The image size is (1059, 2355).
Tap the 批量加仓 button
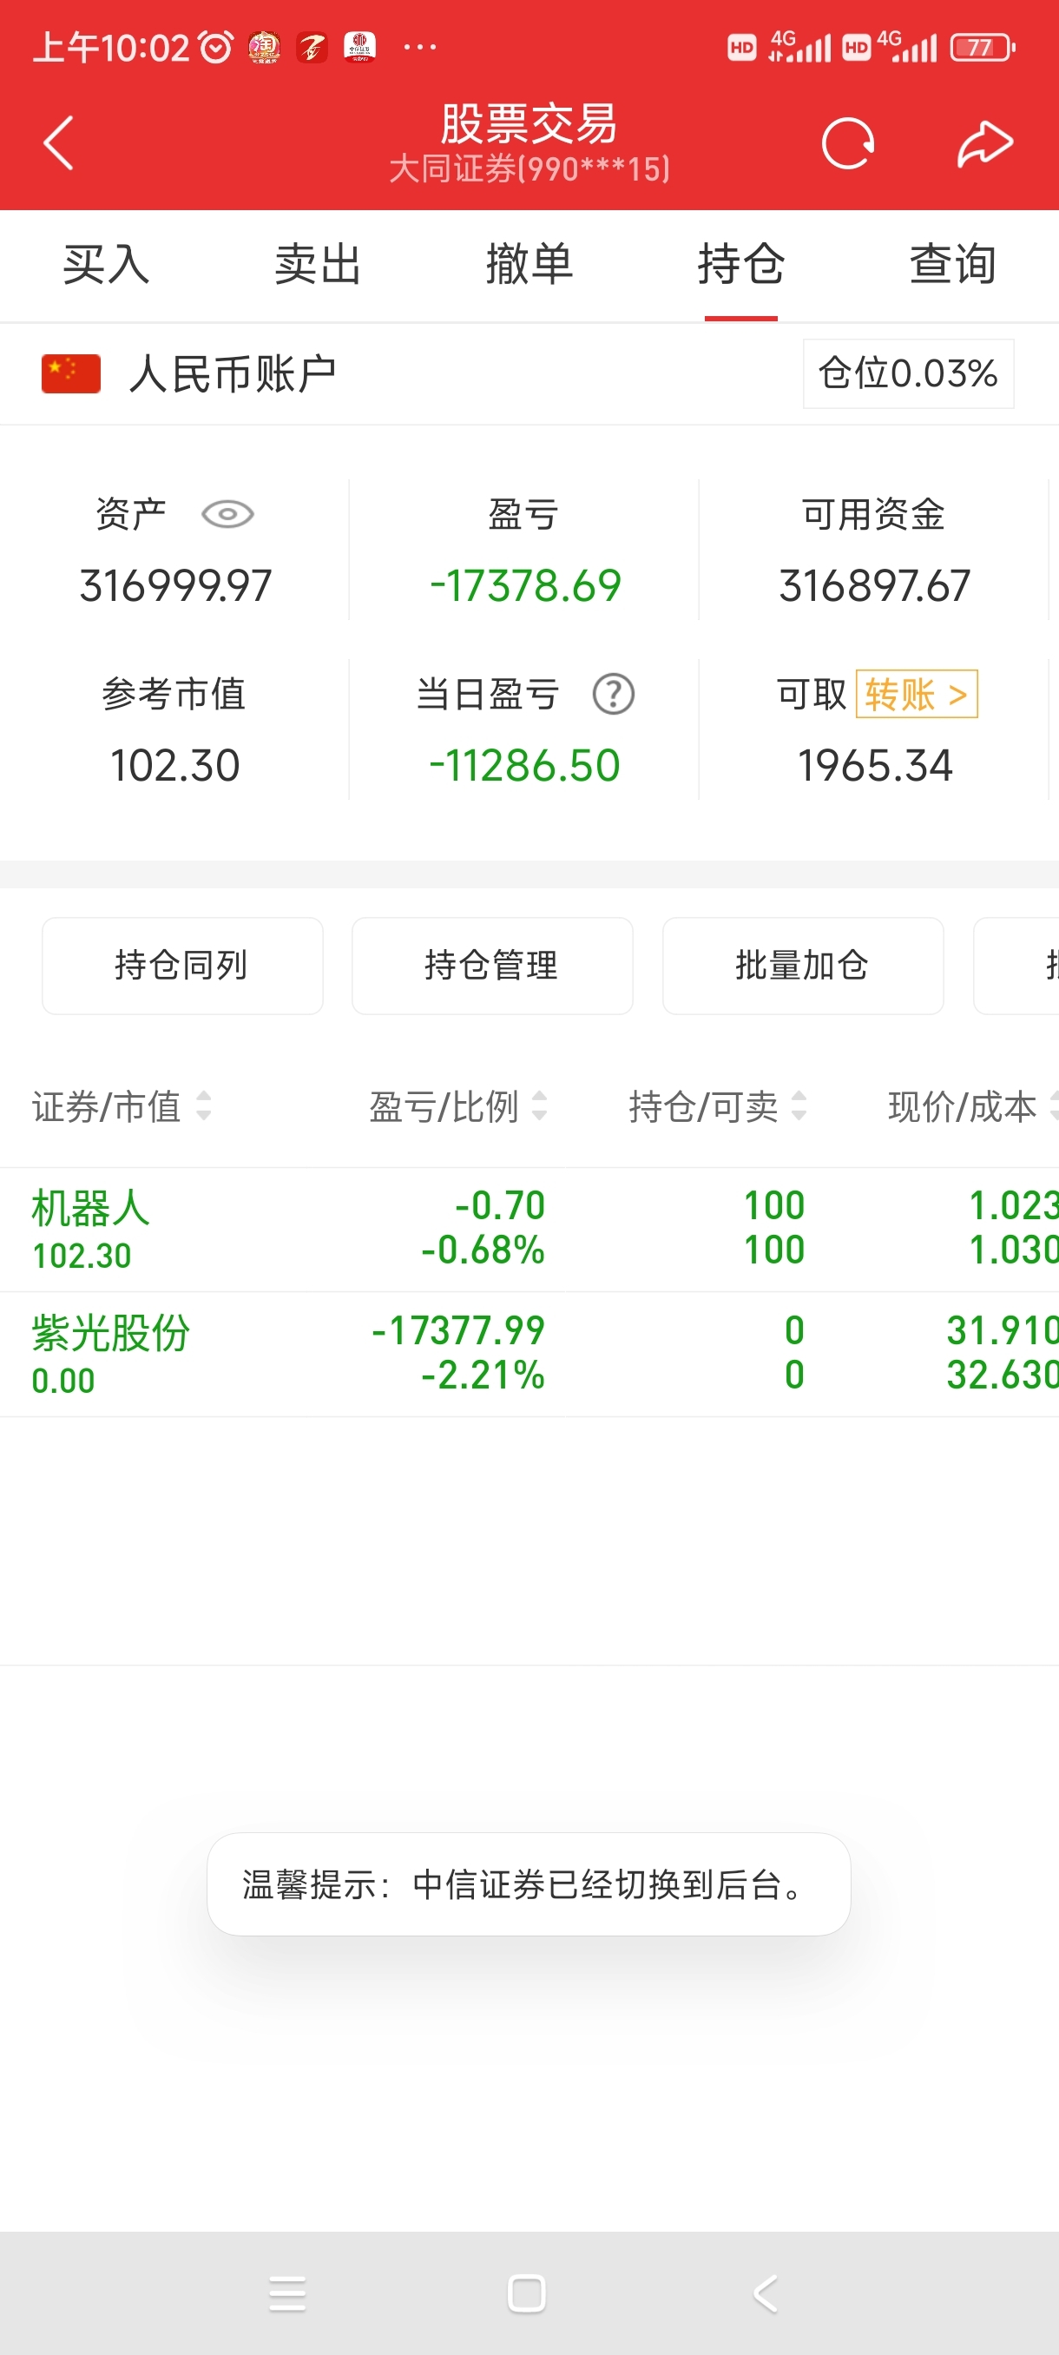pos(802,966)
